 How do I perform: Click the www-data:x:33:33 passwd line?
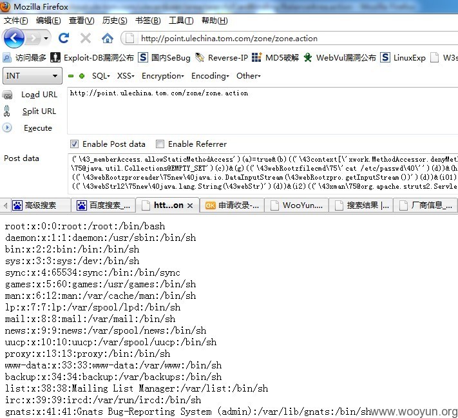(113, 365)
